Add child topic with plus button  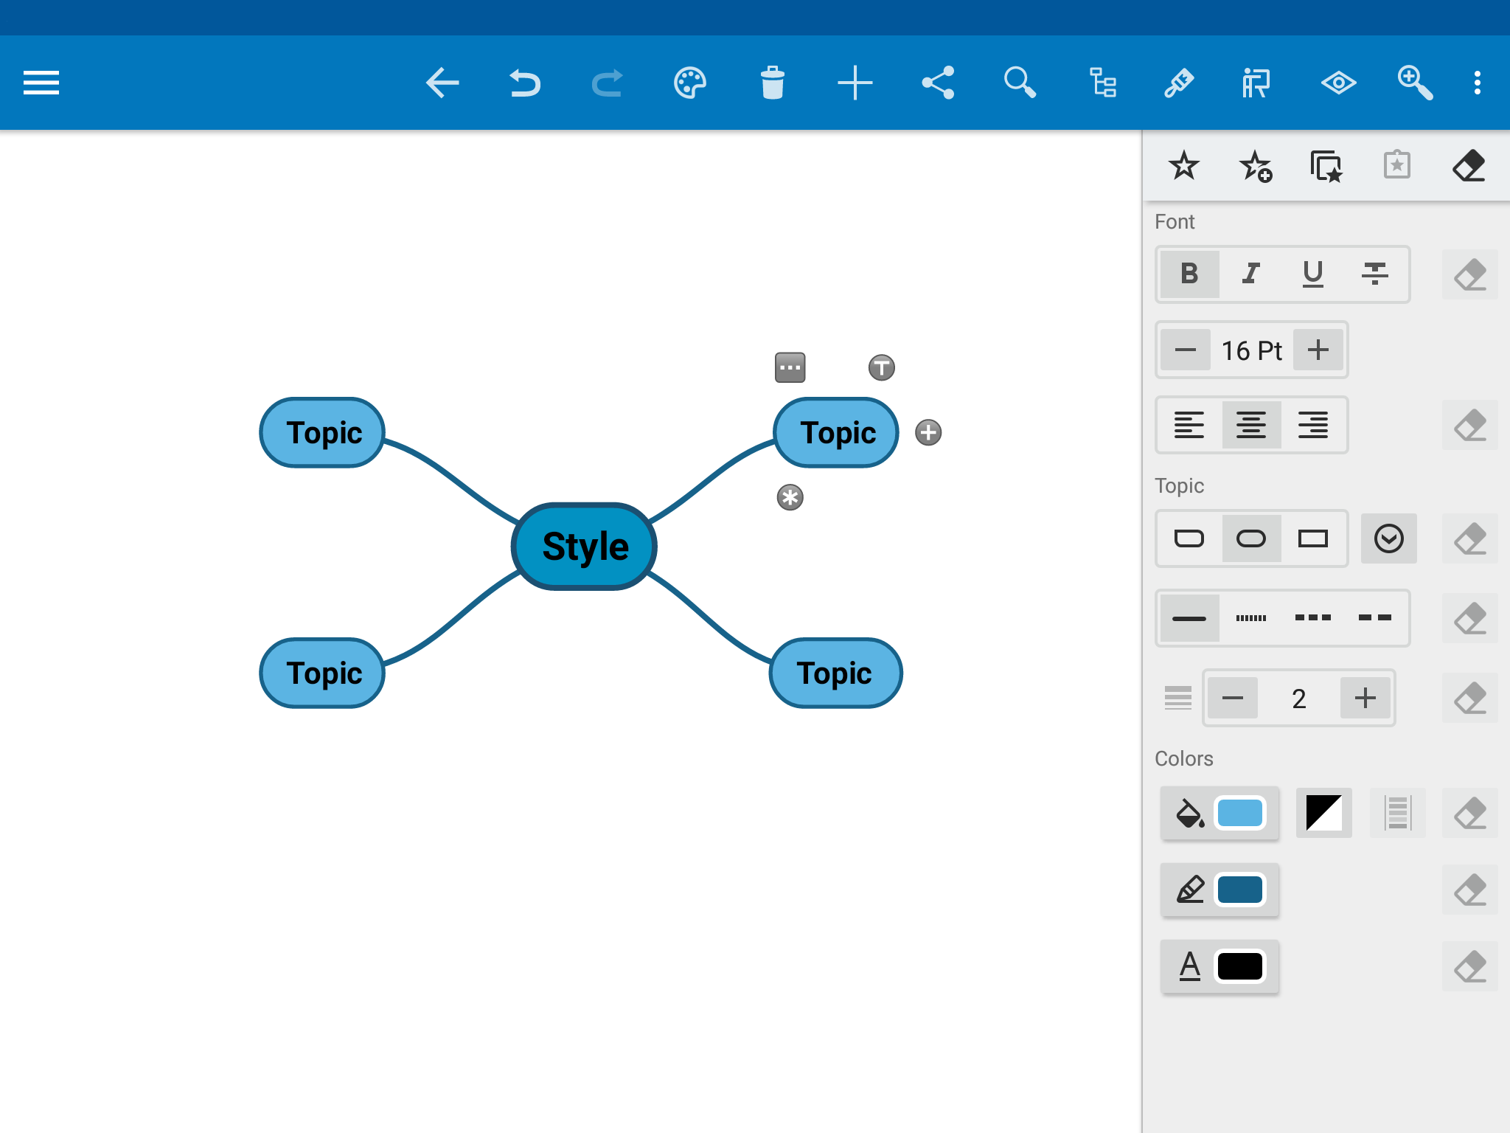[x=928, y=433]
